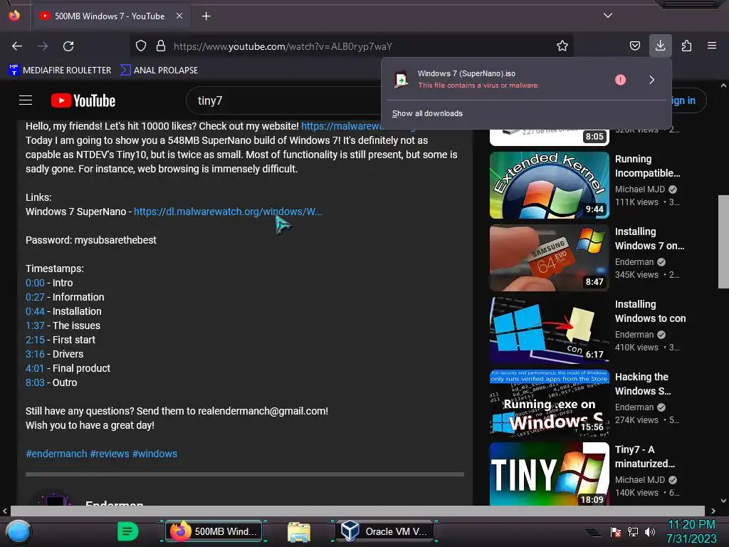Go back with the browser back arrow
Screen dimensions: 729x547
[x=17, y=46]
